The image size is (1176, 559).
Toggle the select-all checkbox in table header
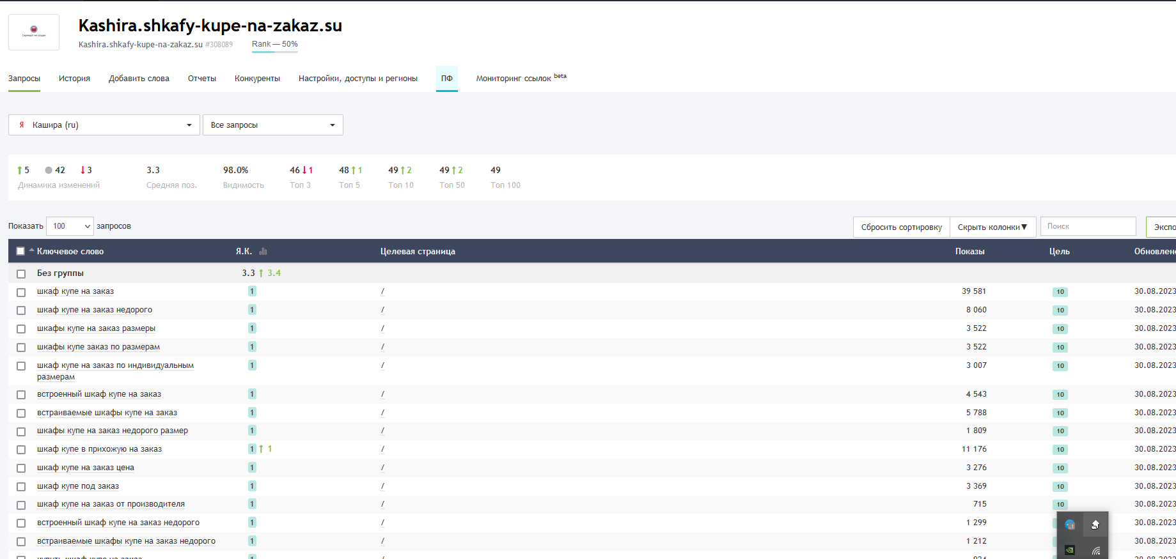pos(20,251)
